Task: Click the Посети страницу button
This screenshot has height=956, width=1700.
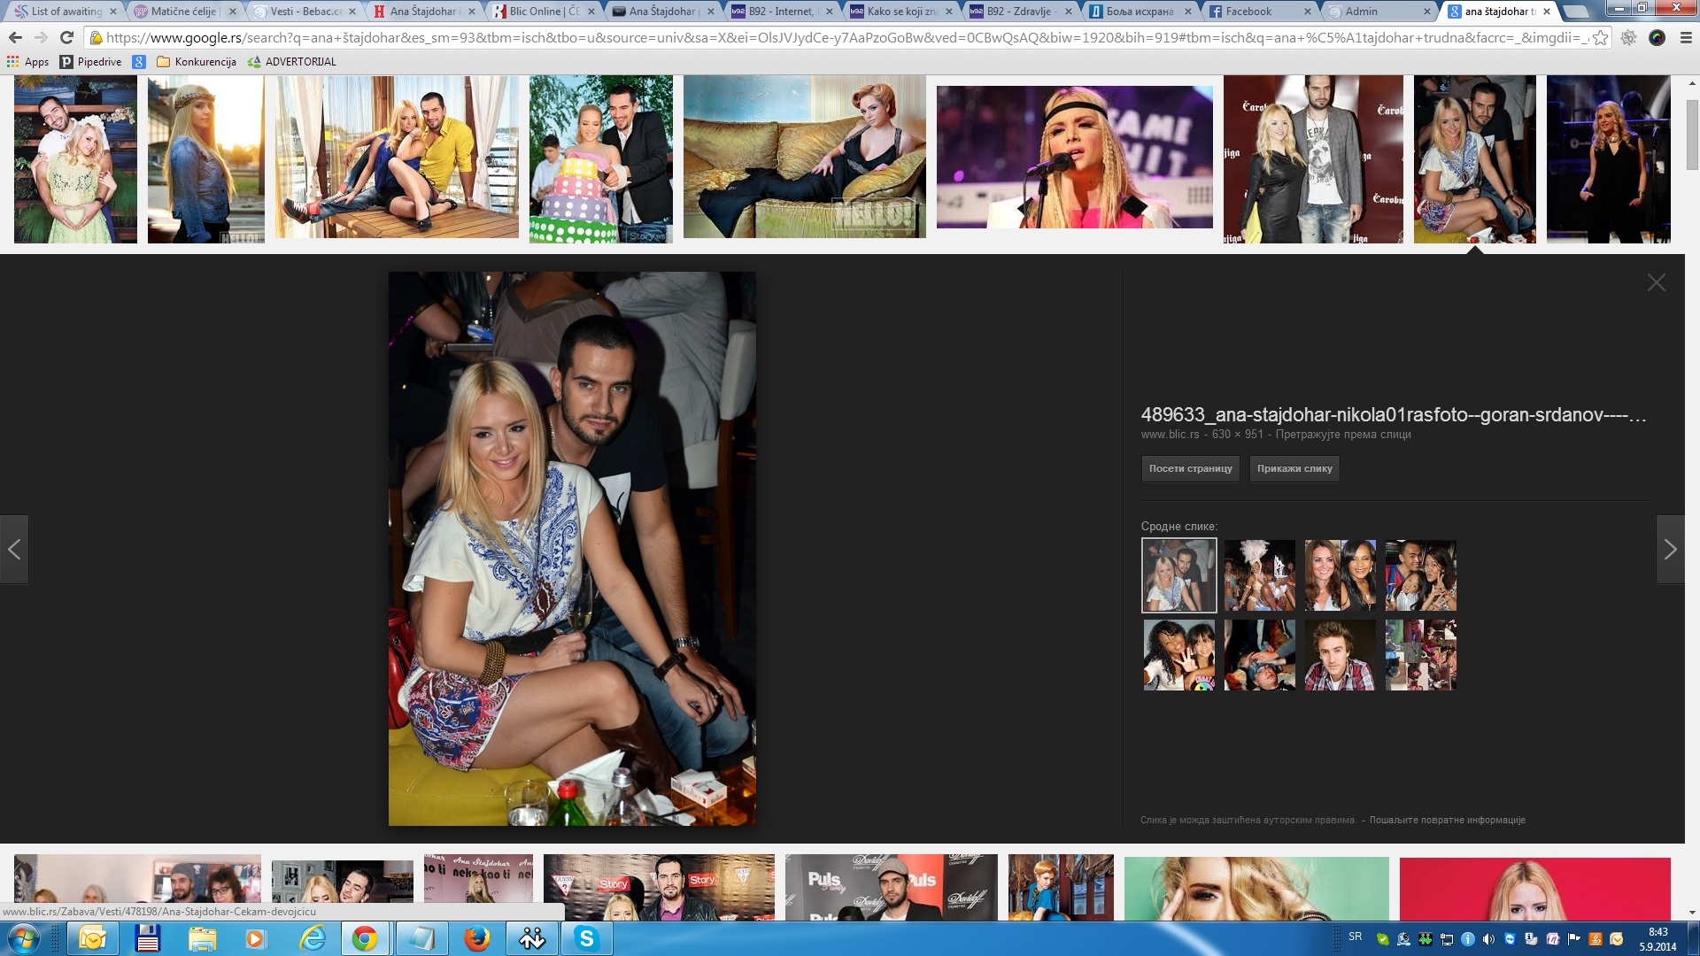Action: point(1190,468)
